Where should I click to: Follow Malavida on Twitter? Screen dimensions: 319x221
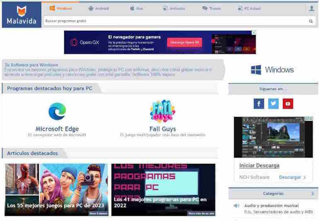pyautogui.click(x=273, y=104)
